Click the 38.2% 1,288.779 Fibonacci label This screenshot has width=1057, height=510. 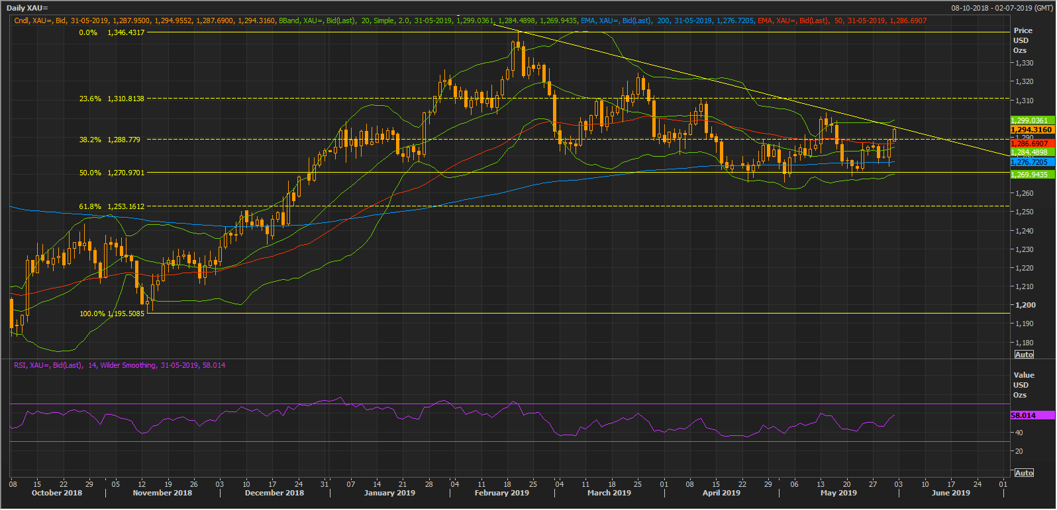(x=110, y=140)
